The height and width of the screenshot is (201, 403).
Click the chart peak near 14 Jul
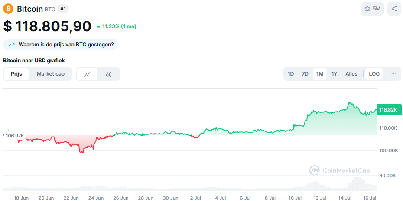(350, 103)
